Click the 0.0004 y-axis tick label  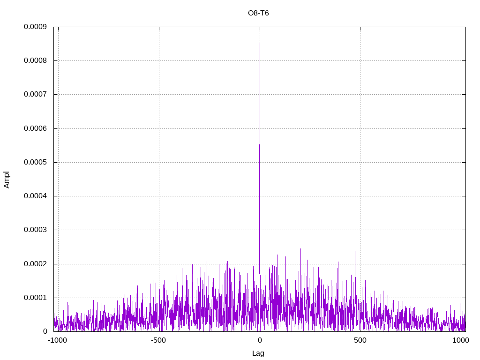click(36, 196)
